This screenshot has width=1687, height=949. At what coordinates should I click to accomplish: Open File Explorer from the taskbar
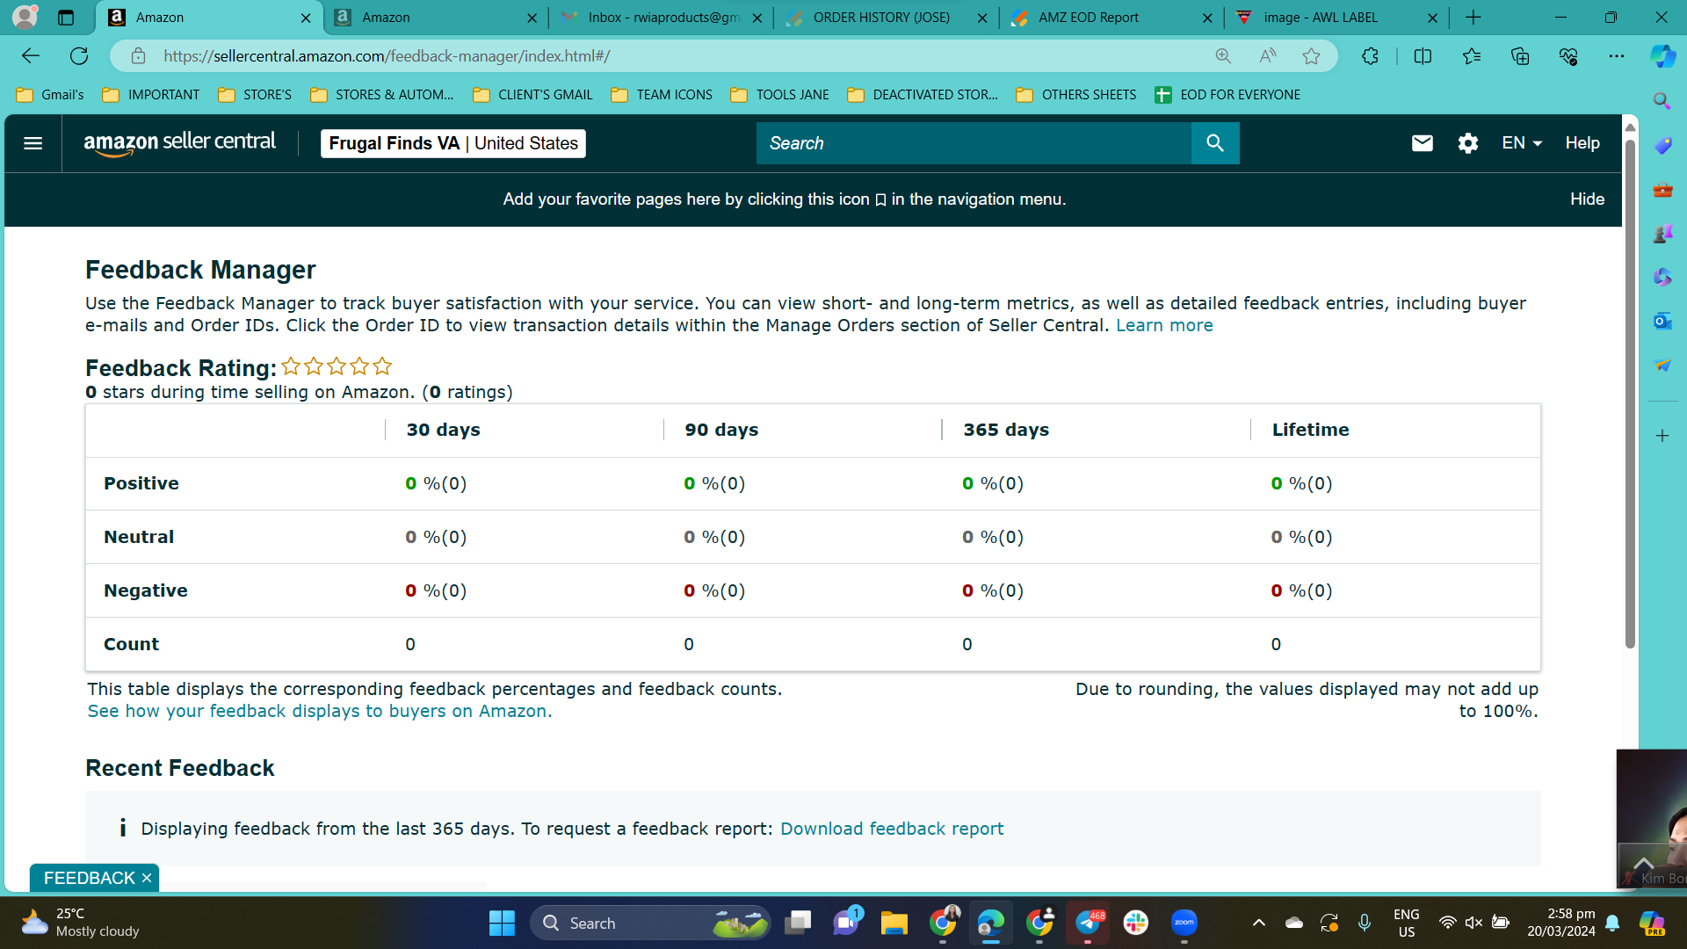(894, 923)
